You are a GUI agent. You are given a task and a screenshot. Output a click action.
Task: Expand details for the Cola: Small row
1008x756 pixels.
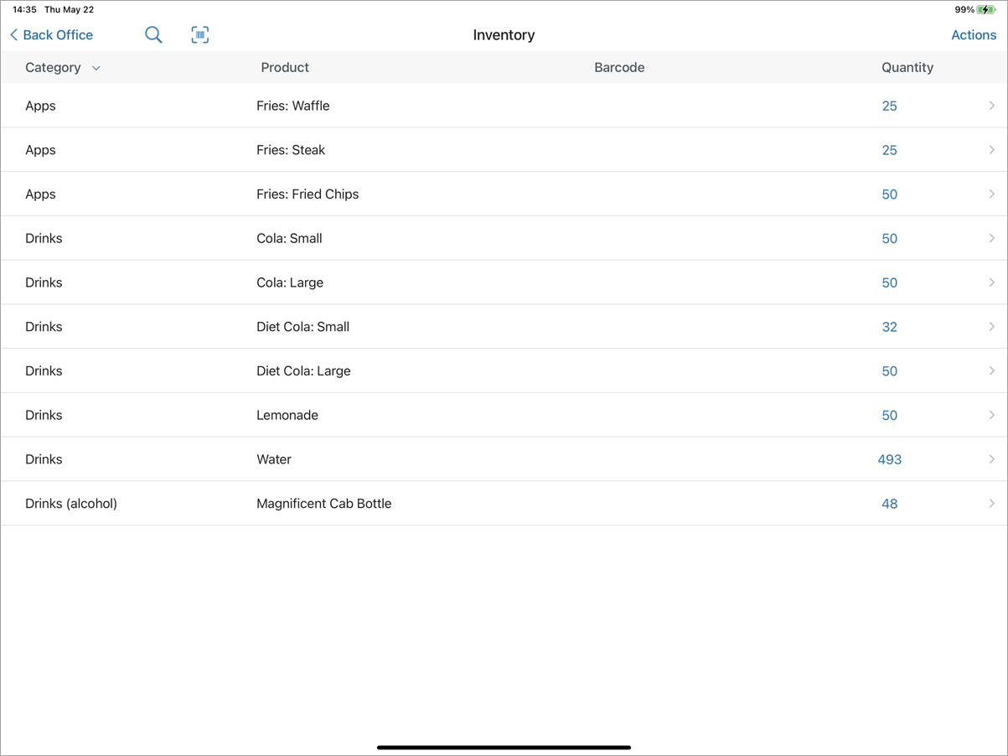992,238
